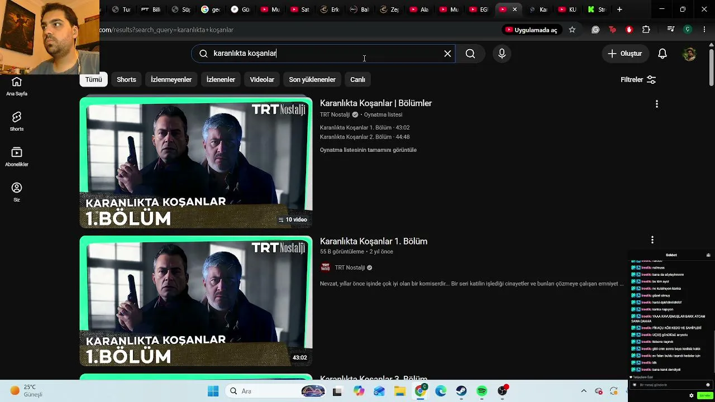Image resolution: width=715 pixels, height=402 pixels.
Task: Open the Karanlıkta Koşanlar 1. Bölüm video title
Action: 374,241
